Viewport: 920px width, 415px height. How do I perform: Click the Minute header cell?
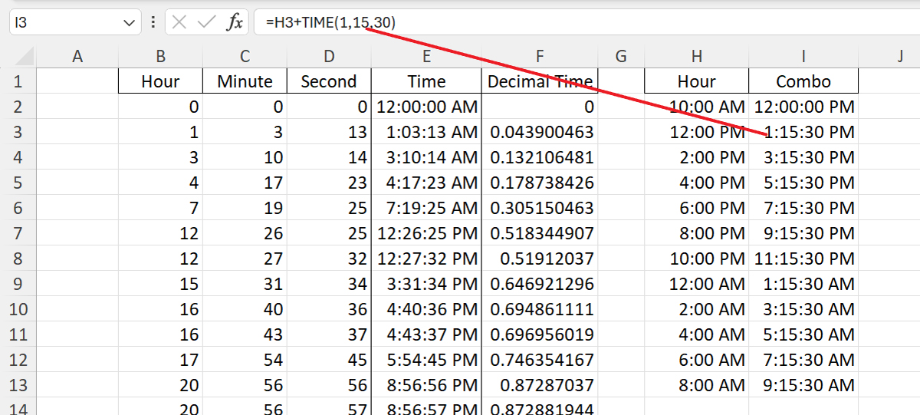coord(245,82)
